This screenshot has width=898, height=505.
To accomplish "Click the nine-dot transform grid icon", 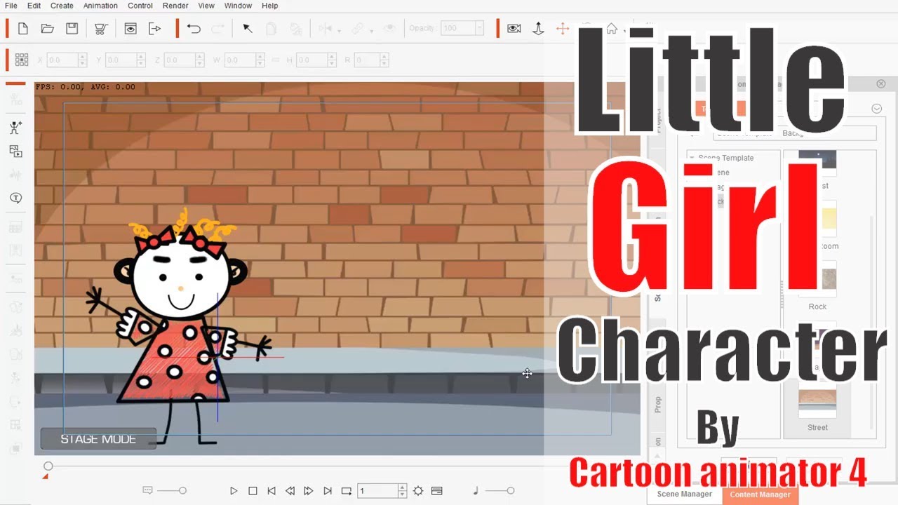I will 22,60.
